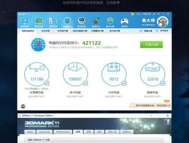Open the Advanced tab in 3DMark 11
The height and width of the screenshot is (143, 189).
[44, 132]
